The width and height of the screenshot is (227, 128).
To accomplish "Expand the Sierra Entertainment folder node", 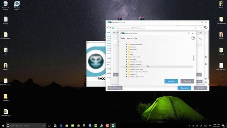I will tap(126, 44).
